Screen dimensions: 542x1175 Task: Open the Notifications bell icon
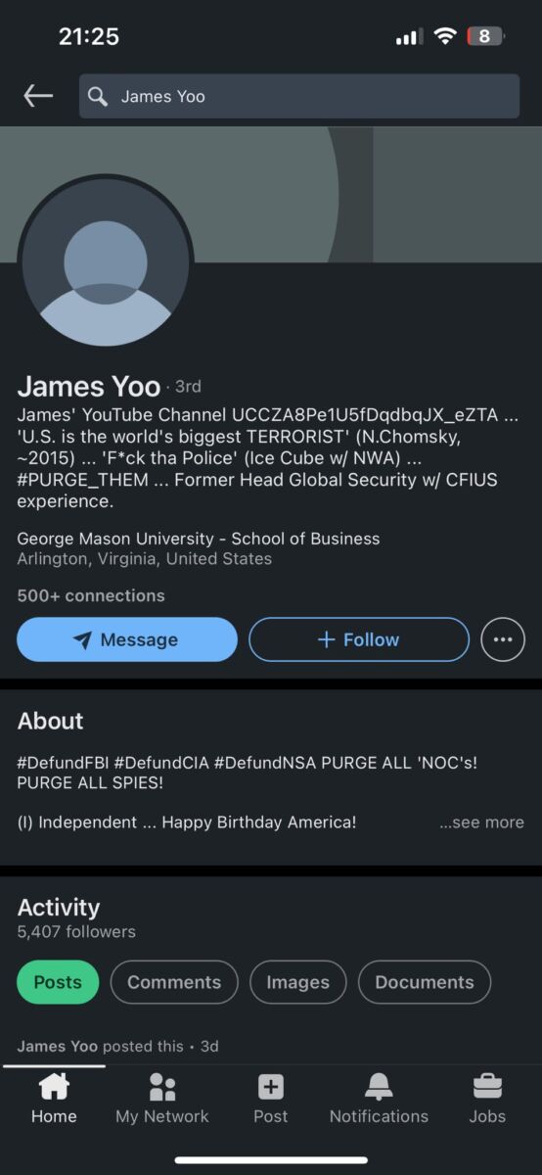tap(379, 1087)
